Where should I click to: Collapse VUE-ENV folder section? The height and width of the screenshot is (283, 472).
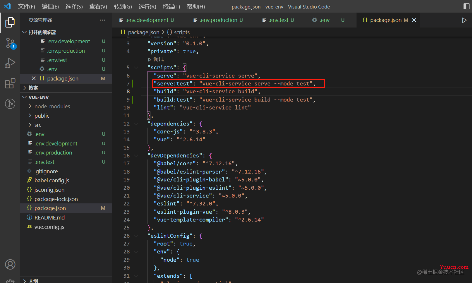click(x=66, y=97)
